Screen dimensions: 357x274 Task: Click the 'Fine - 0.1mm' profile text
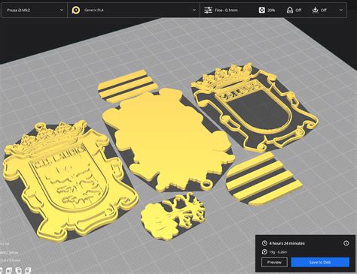point(226,11)
